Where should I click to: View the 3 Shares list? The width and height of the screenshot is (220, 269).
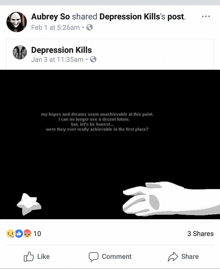200,234
